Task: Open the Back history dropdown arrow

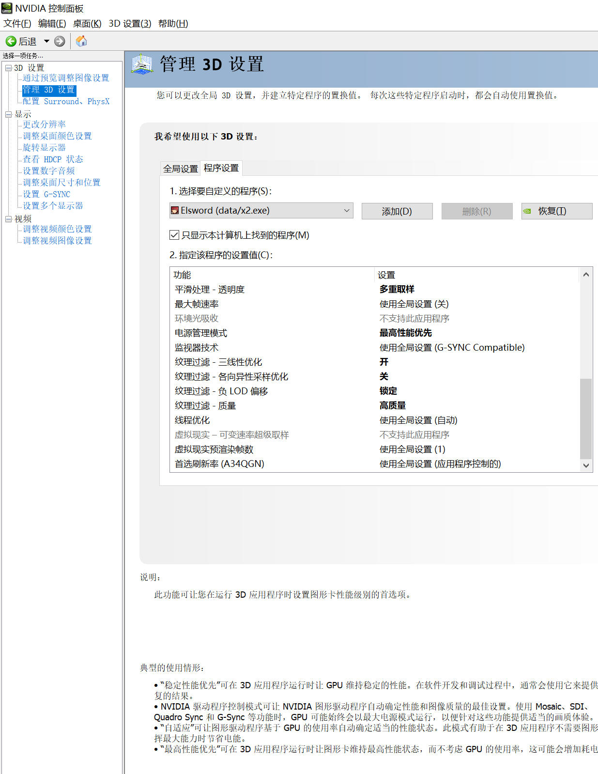Action: click(46, 42)
